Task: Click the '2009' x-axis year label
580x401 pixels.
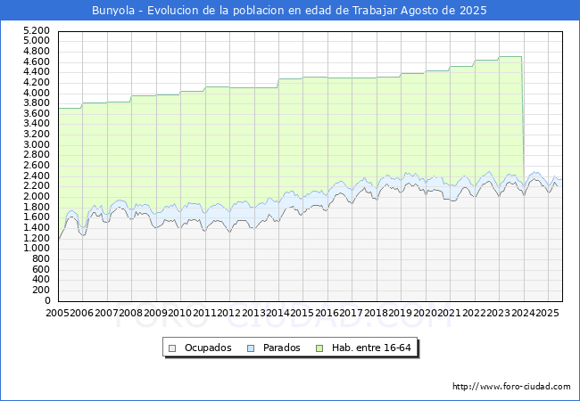Action: point(155,313)
